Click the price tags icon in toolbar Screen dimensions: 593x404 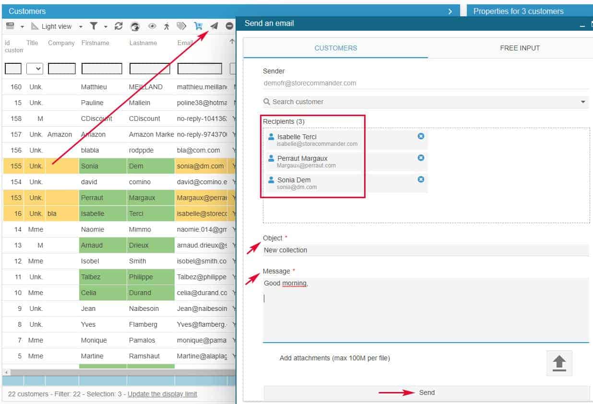tap(181, 26)
